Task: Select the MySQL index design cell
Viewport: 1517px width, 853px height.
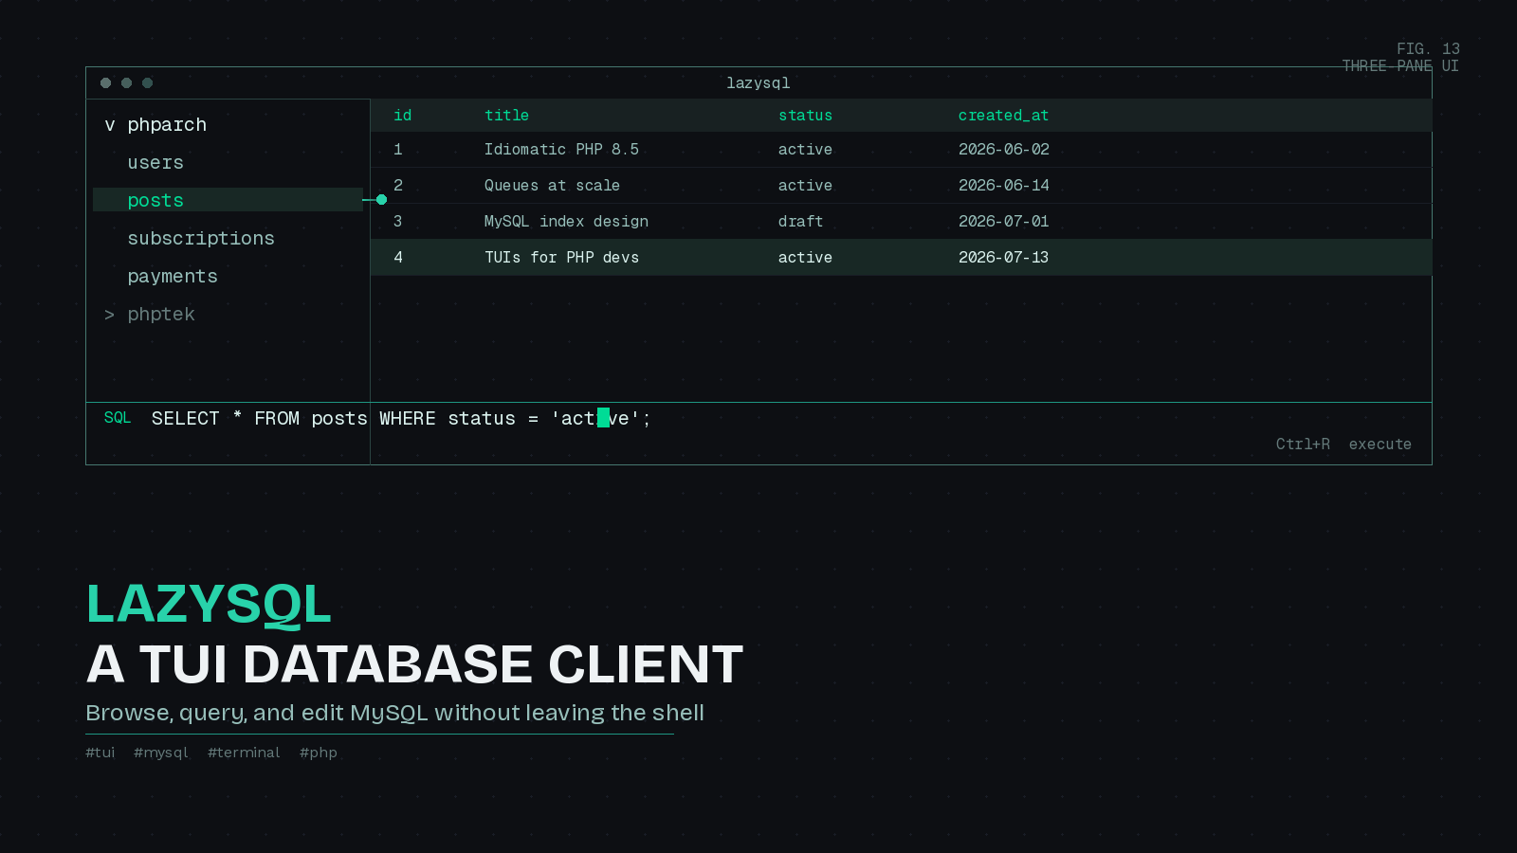Action: click(x=566, y=222)
